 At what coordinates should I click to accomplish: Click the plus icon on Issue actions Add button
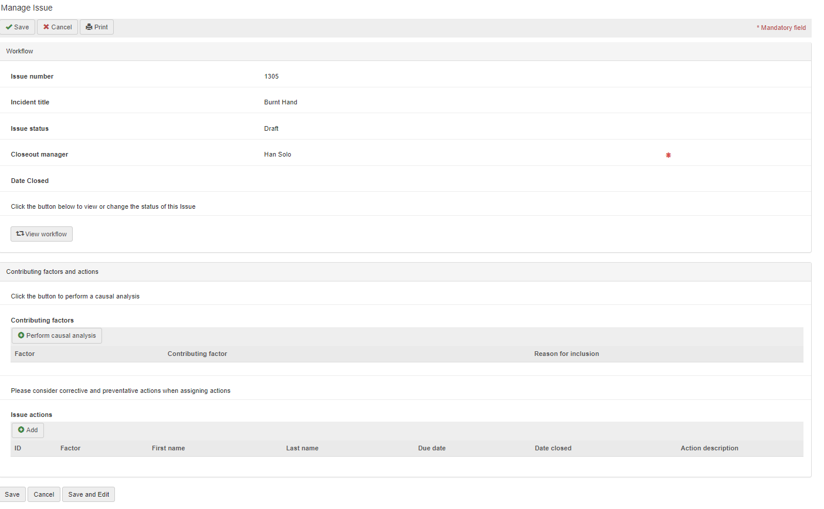pyautogui.click(x=21, y=430)
